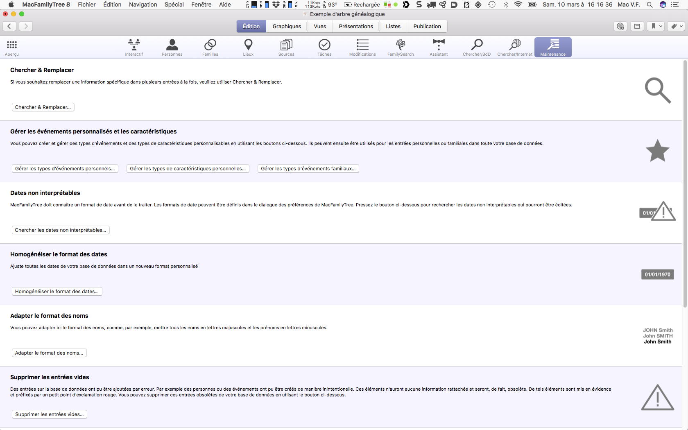Switch to the Édition tab

click(251, 26)
